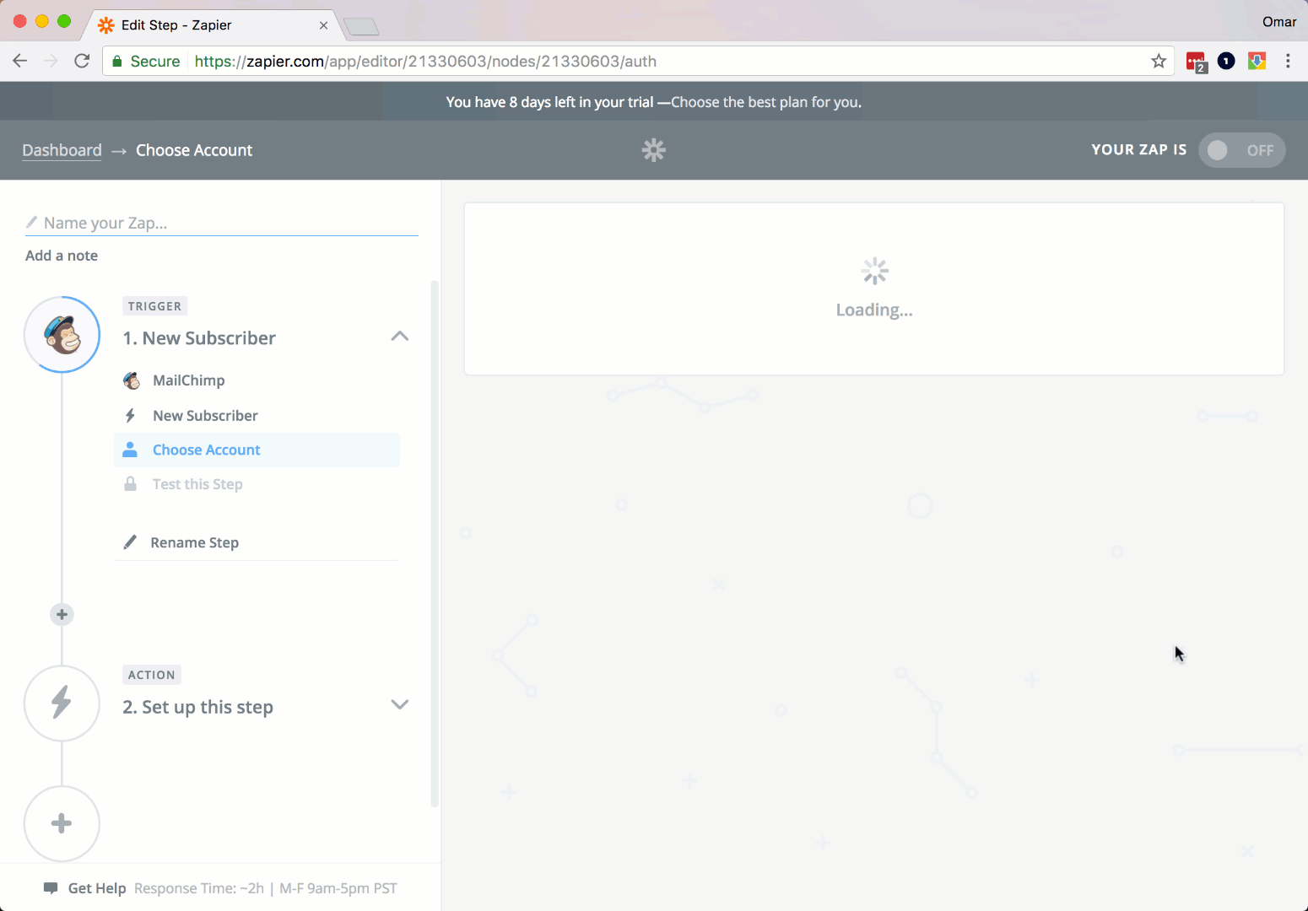Open Chrome's three-dot menu
The image size is (1308, 911).
click(1288, 61)
